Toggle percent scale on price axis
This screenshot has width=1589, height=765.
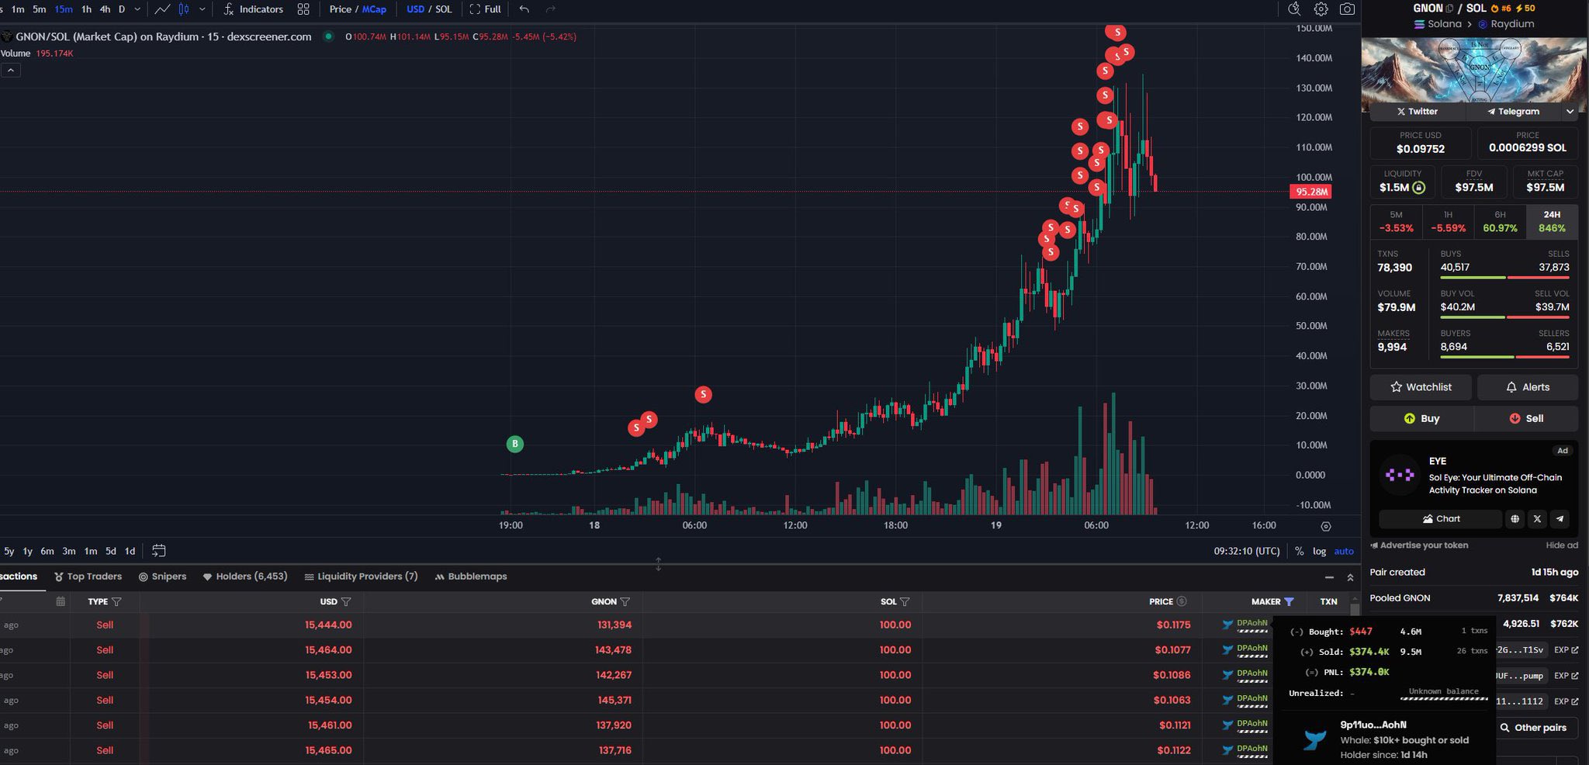pos(1299,551)
